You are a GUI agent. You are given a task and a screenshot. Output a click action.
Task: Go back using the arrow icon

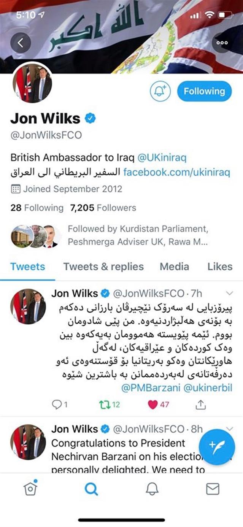(21, 43)
